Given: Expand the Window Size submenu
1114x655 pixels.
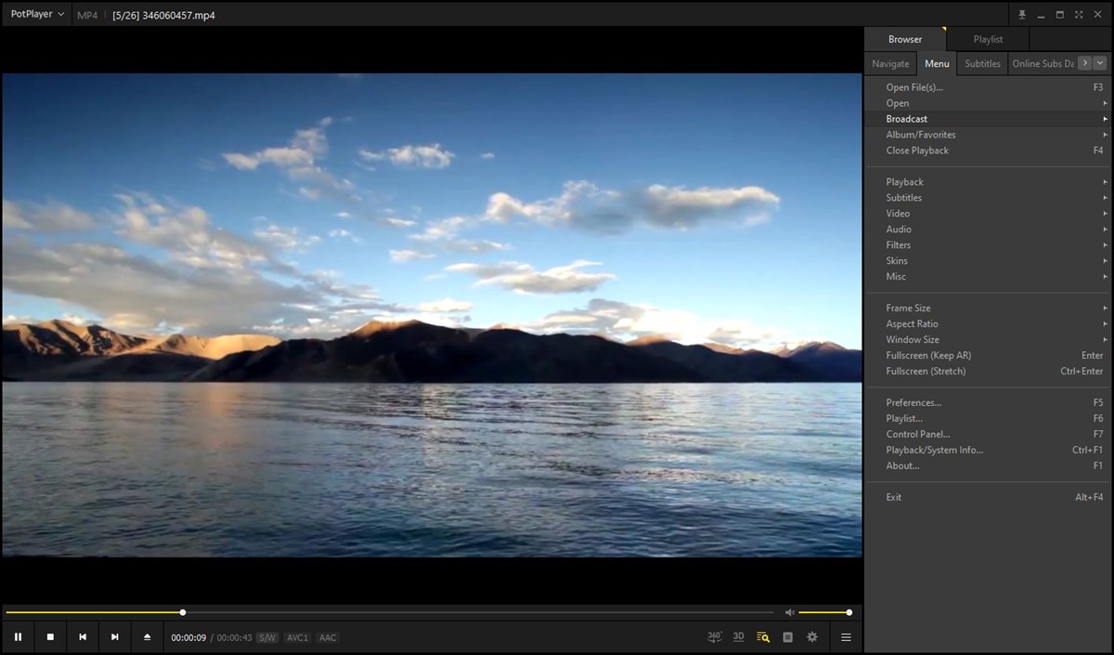Looking at the screenshot, I should coord(988,340).
